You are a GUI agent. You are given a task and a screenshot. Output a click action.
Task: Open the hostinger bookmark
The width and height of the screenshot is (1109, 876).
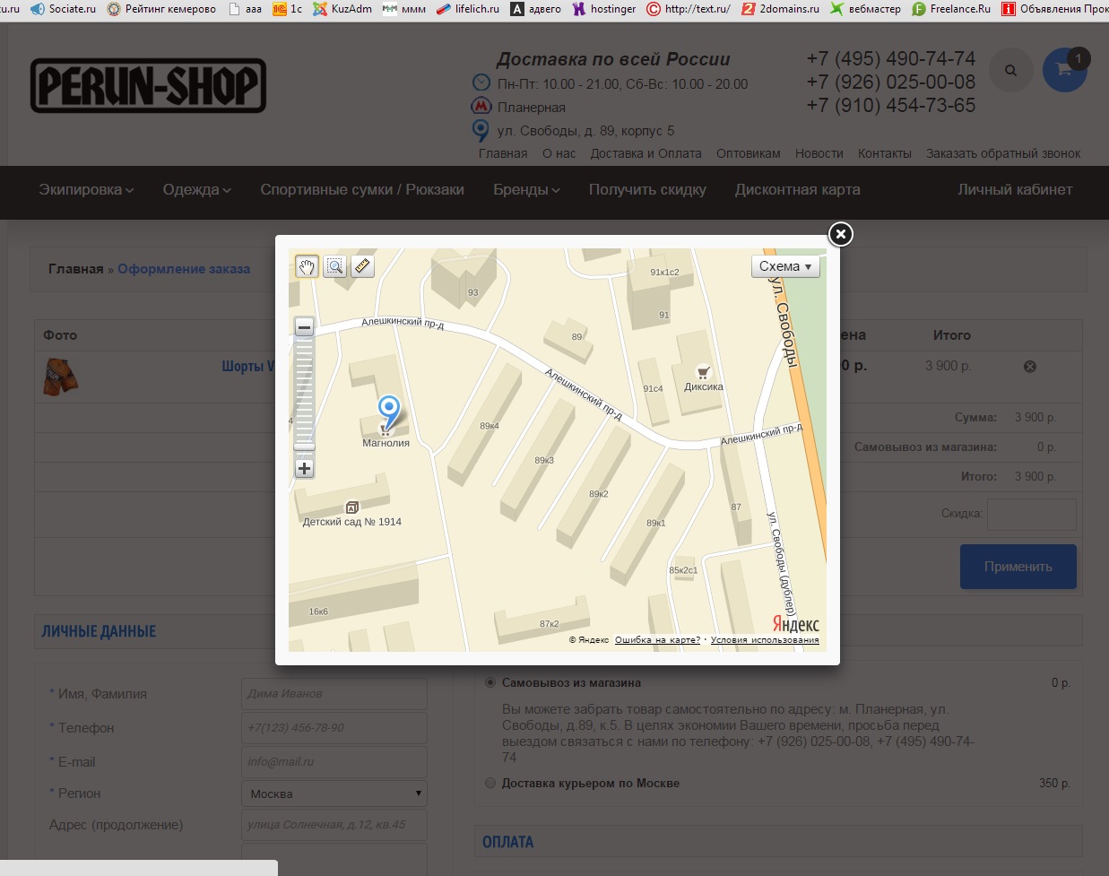pyautogui.click(x=604, y=9)
